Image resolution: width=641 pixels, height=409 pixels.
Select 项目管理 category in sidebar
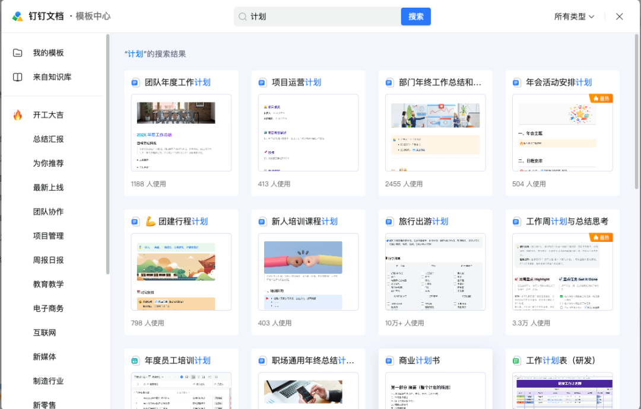pyautogui.click(x=48, y=236)
